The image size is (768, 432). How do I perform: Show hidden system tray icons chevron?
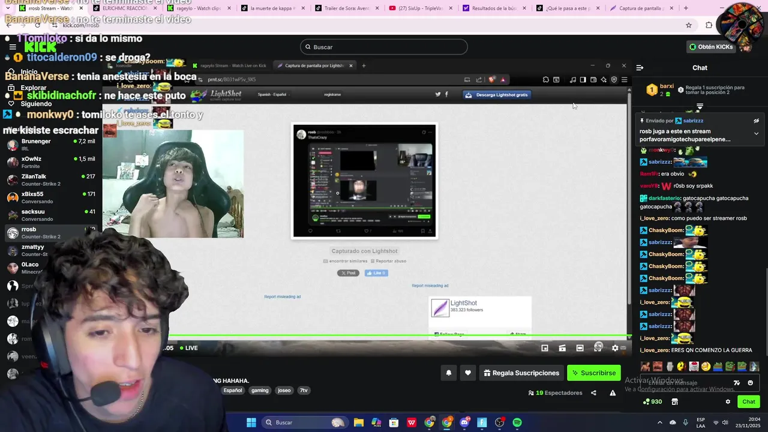(x=660, y=422)
